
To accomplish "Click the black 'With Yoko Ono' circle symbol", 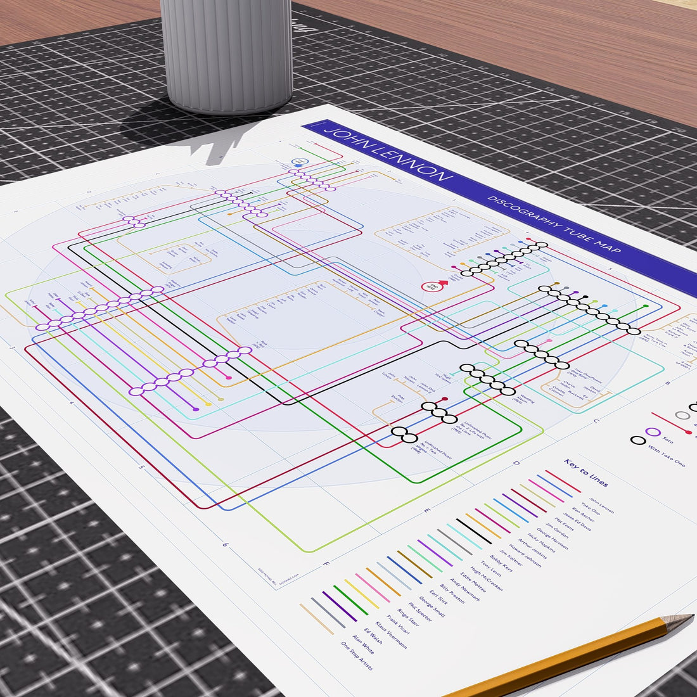I will pos(638,440).
